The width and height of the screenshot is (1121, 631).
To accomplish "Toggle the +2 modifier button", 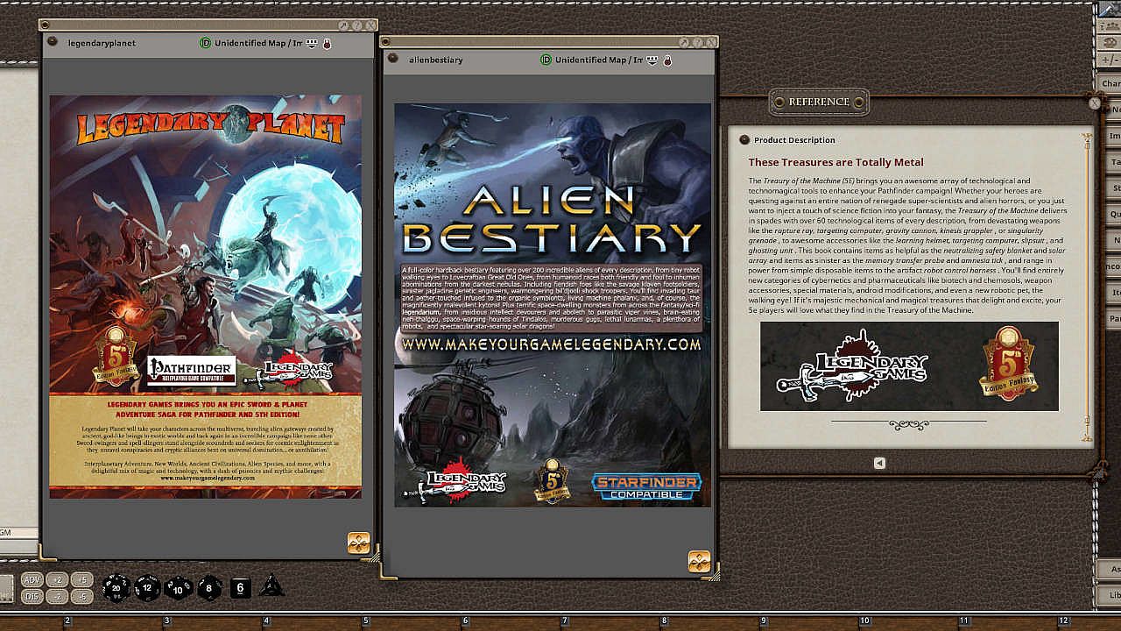I will [x=57, y=580].
